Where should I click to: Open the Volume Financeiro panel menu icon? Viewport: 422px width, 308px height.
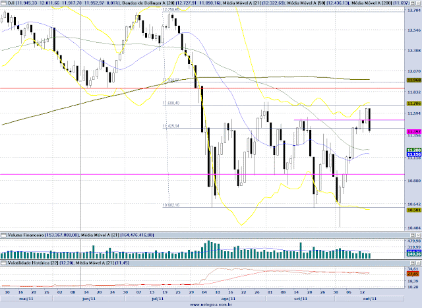tap(3, 235)
